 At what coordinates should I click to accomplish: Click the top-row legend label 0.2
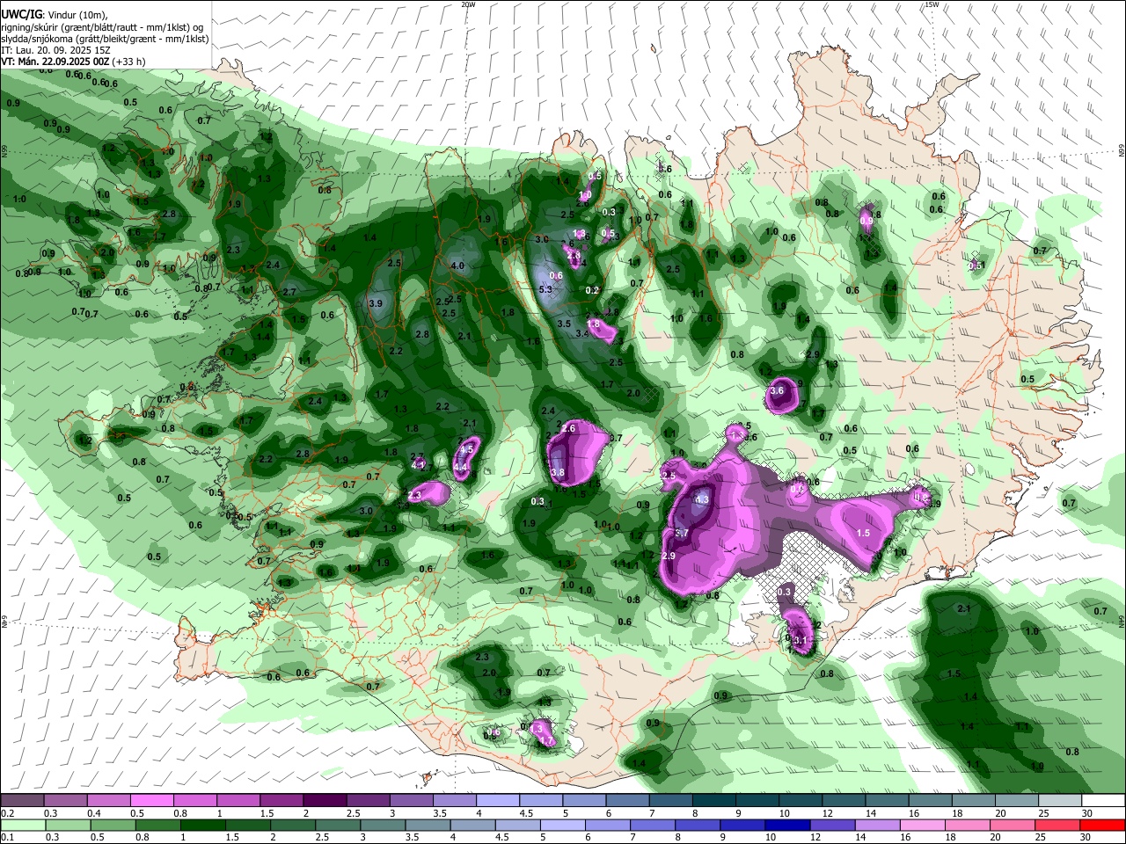pyautogui.click(x=6, y=813)
